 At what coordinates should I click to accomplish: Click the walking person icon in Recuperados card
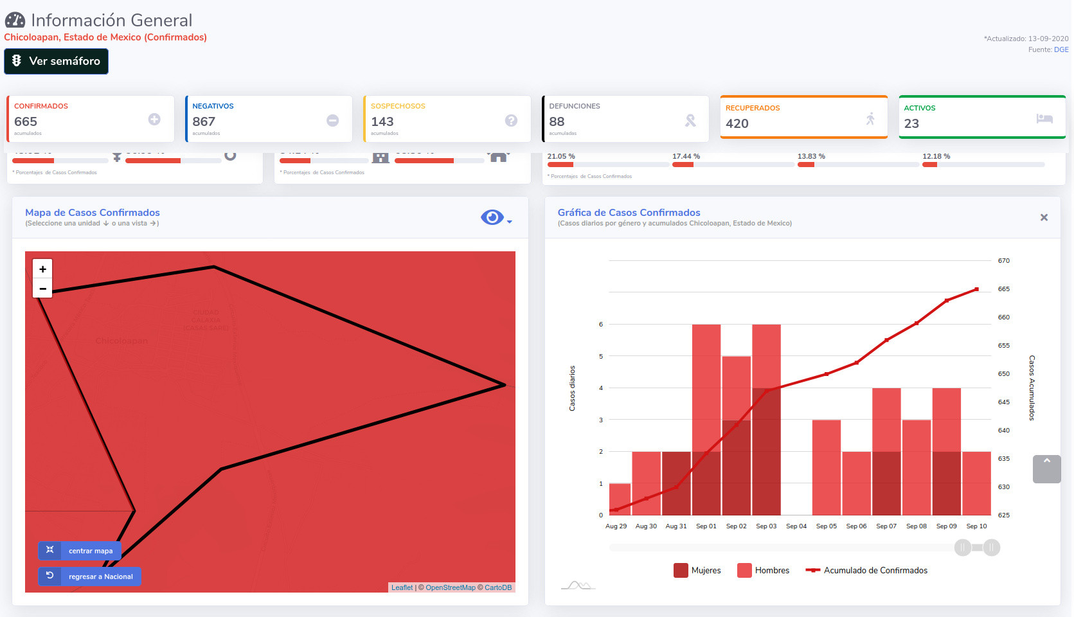(870, 119)
